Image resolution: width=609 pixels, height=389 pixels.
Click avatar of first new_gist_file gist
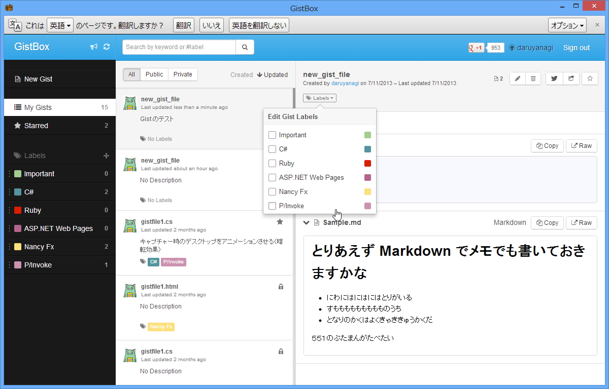(130, 103)
